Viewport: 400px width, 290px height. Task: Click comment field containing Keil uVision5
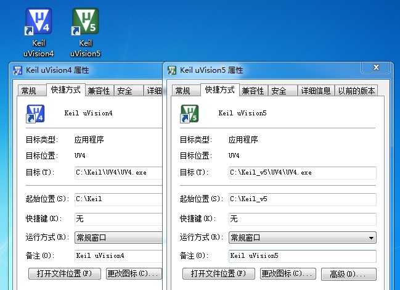click(x=302, y=256)
